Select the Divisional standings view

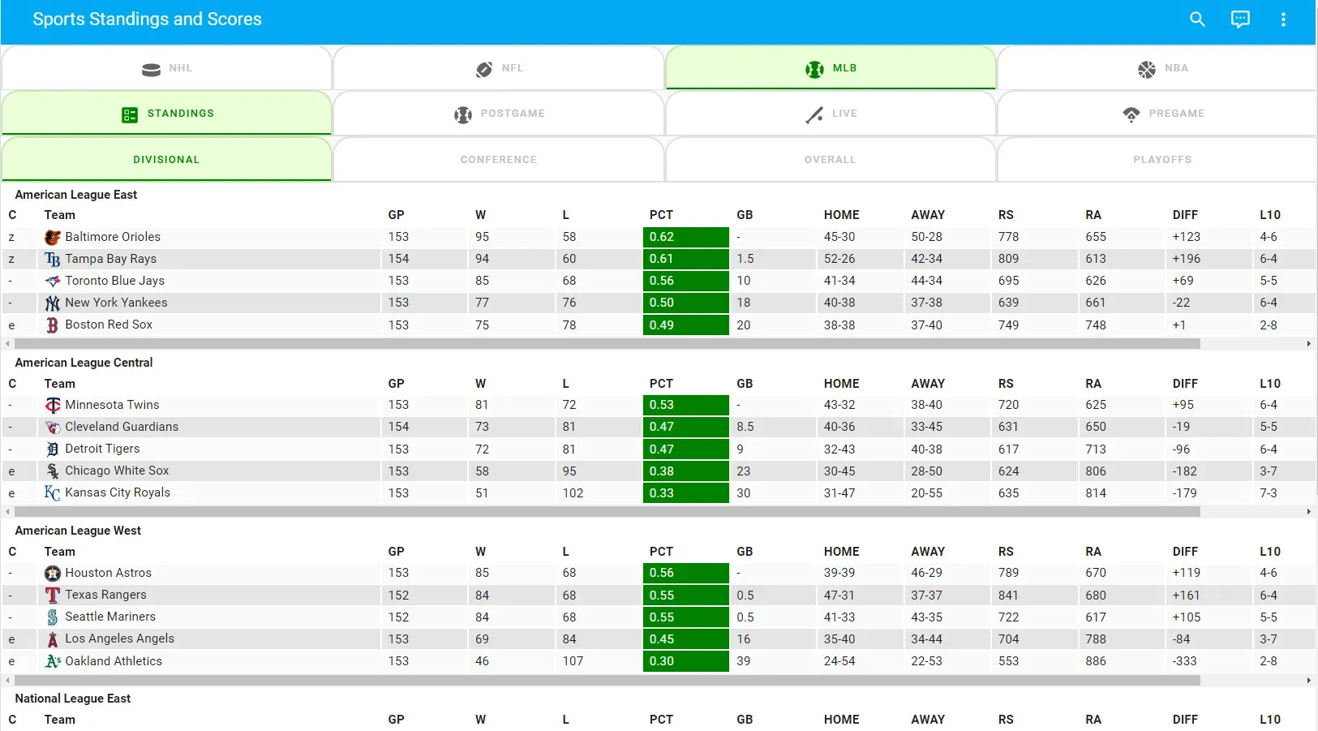pos(166,160)
